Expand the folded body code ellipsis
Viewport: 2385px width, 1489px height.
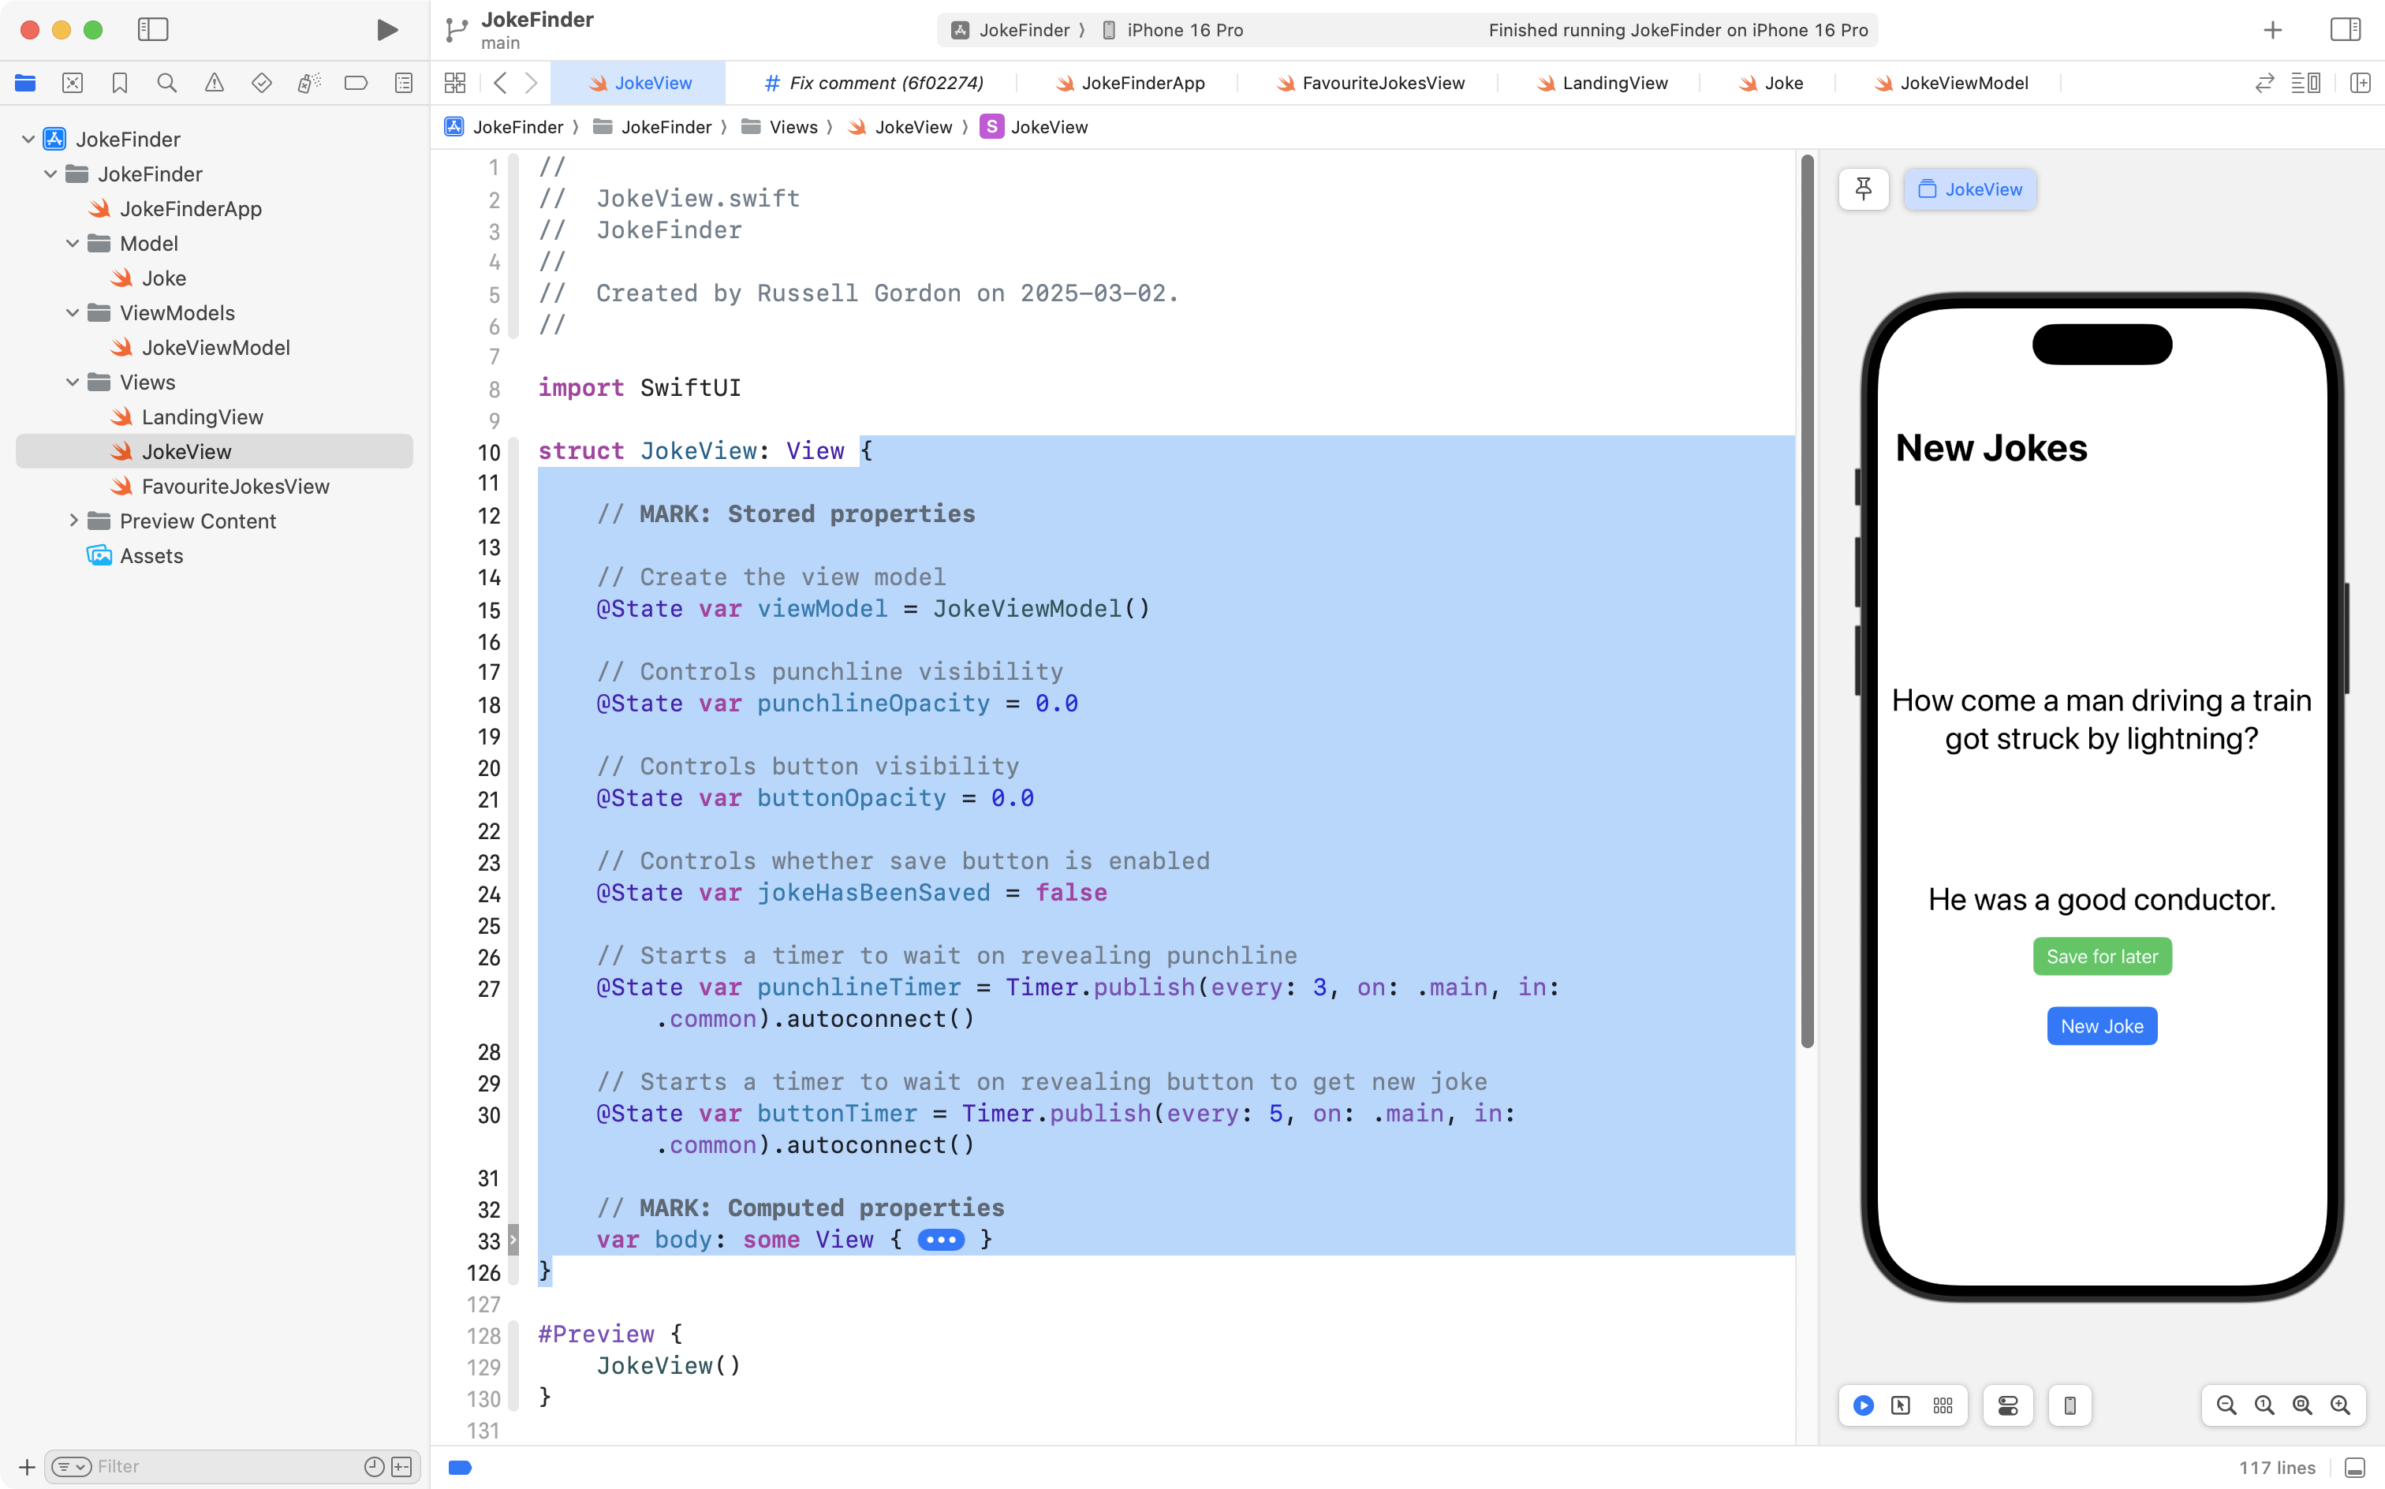(940, 1240)
